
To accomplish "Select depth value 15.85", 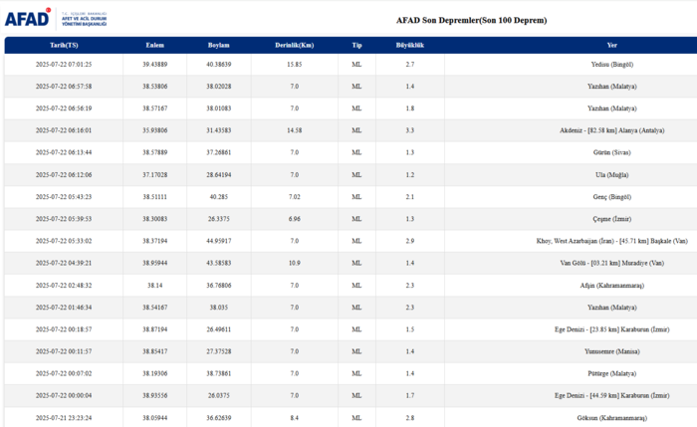I will [x=295, y=65].
